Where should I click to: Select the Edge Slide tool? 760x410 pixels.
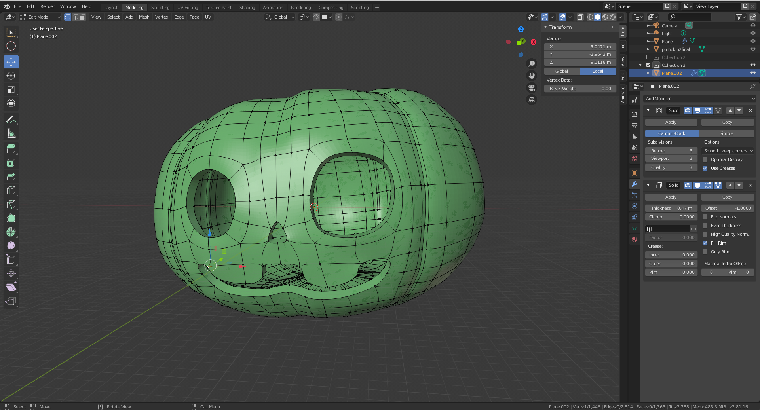click(x=11, y=260)
